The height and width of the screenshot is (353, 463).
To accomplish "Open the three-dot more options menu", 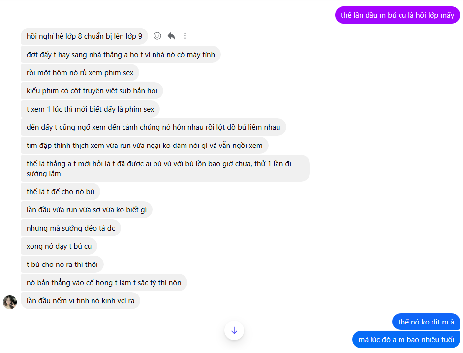I will (x=185, y=36).
